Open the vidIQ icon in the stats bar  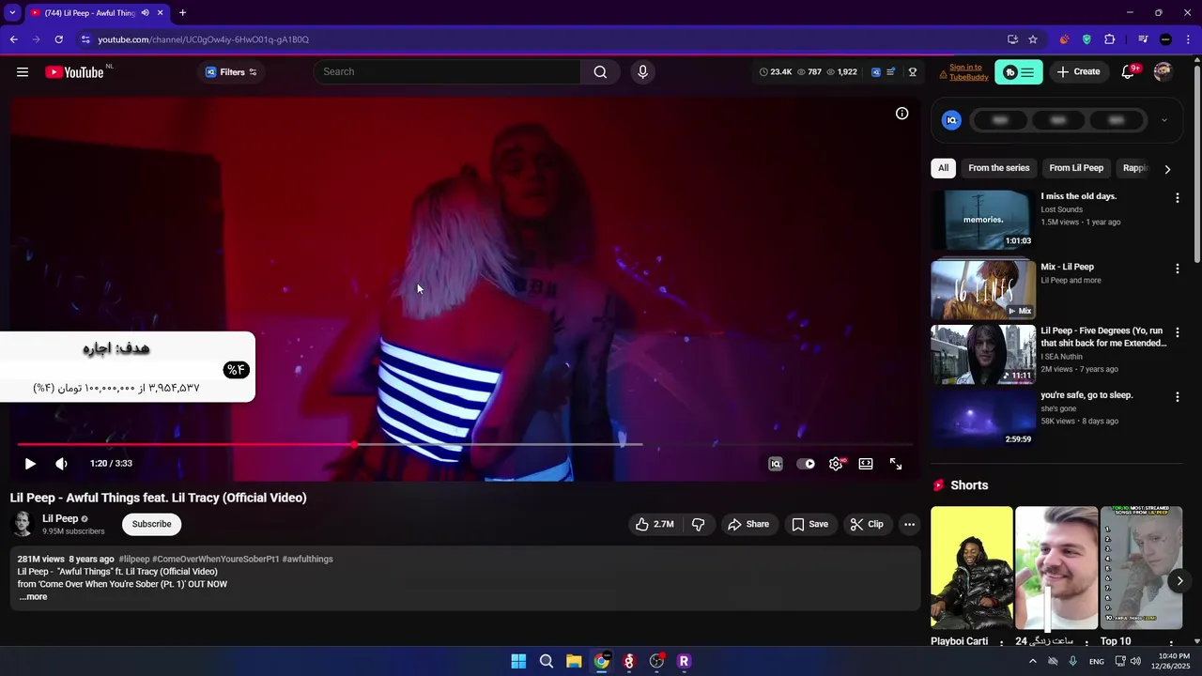coord(876,72)
